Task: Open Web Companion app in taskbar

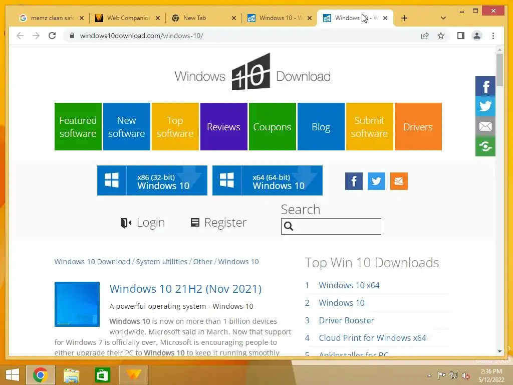Action: (133, 375)
